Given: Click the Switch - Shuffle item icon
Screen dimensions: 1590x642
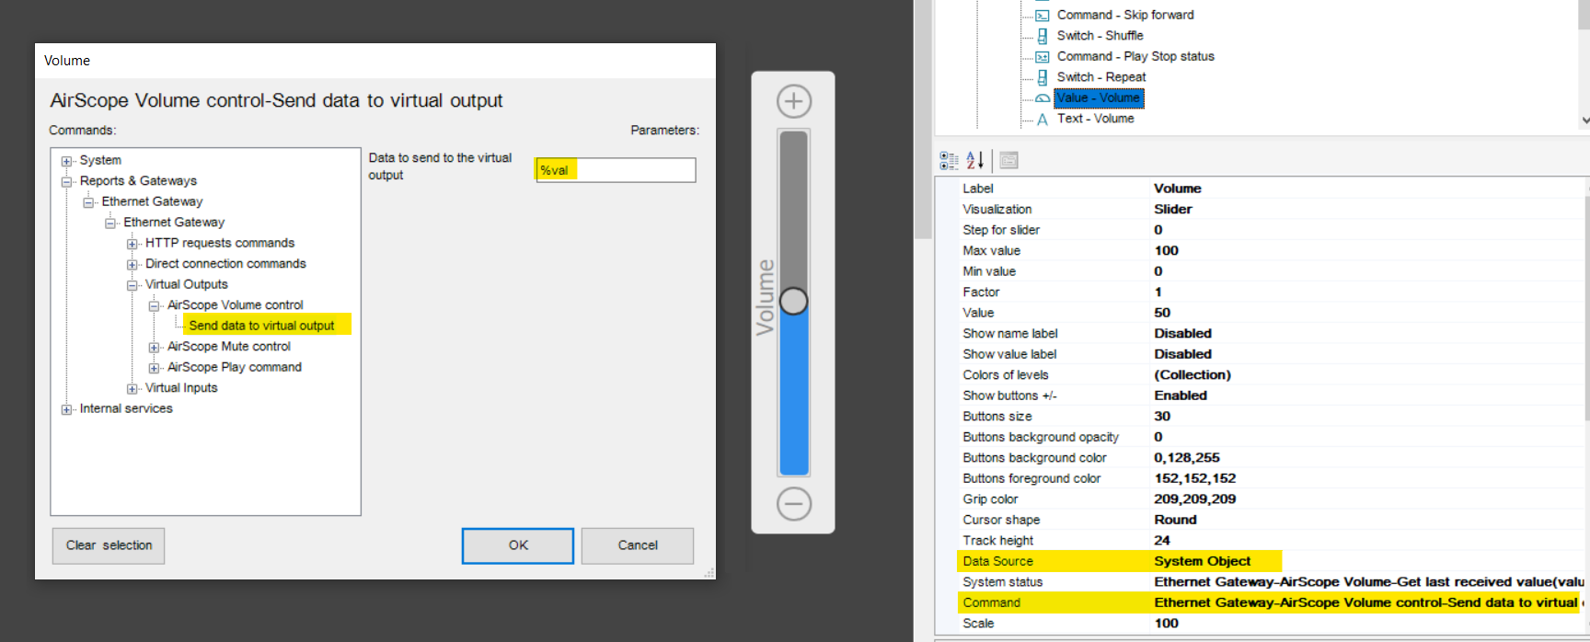Looking at the screenshot, I should coord(1043,36).
